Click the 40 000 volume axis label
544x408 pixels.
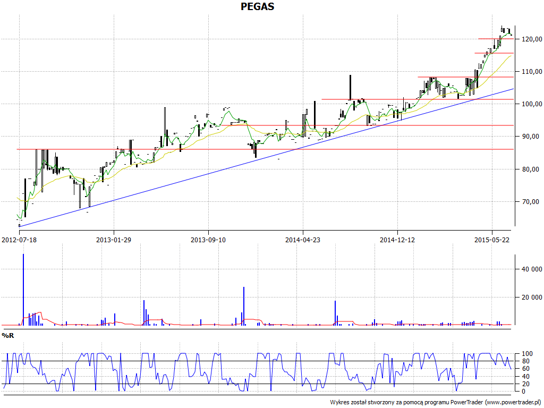[x=531, y=269]
